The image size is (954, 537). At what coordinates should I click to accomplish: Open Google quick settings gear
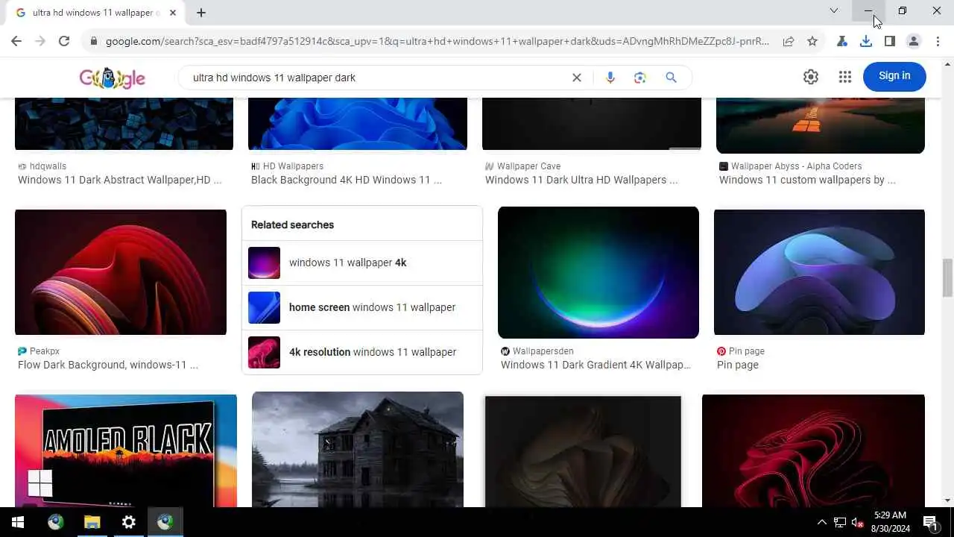click(x=811, y=77)
